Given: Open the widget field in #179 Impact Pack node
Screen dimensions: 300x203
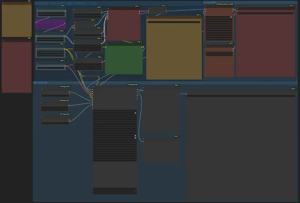Looking at the screenshot, I should pos(55,95).
